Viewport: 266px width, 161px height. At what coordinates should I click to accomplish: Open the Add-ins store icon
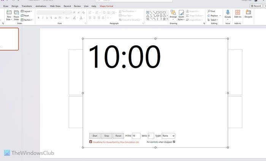(237, 13)
